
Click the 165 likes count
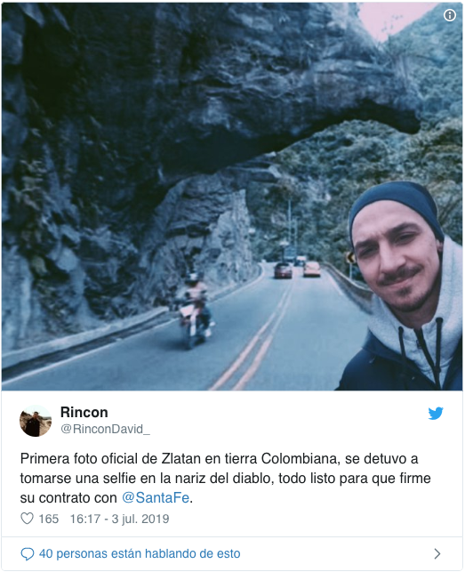tap(49, 519)
